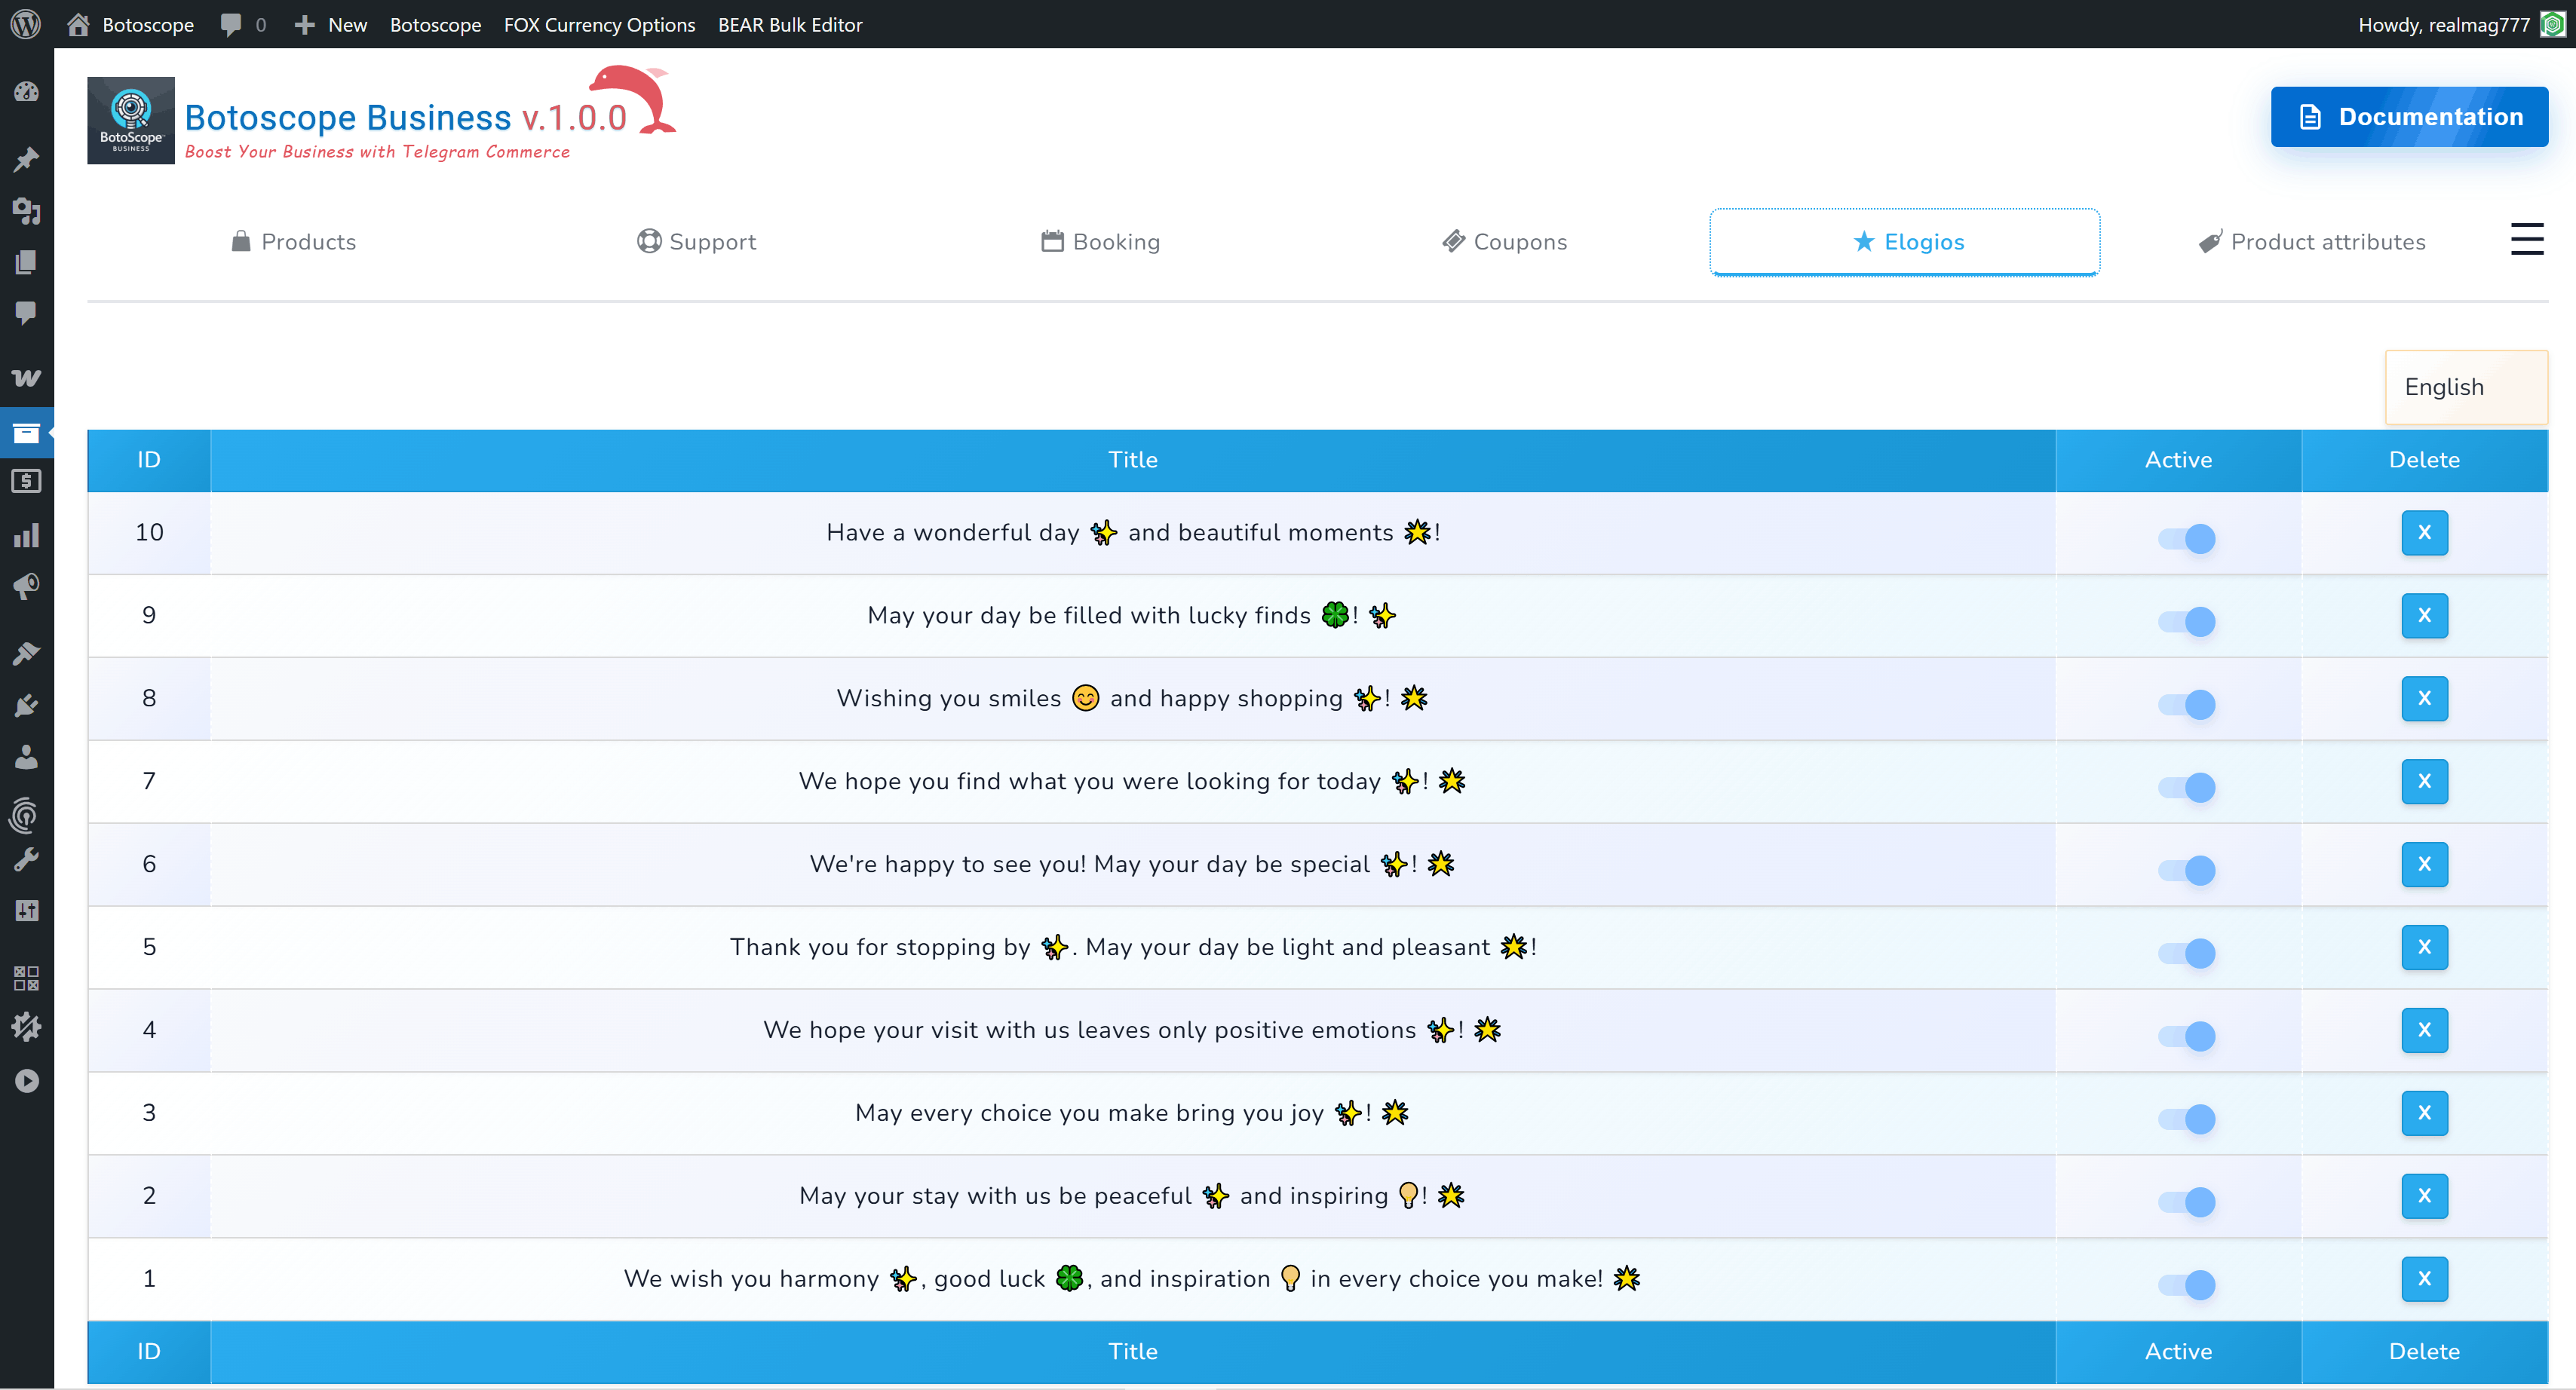Open the WordPress Dashboard icon in sidebar
Image resolution: width=2576 pixels, height=1390 pixels.
27,91
